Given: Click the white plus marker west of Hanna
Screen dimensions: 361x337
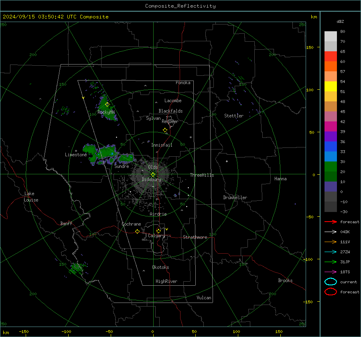Looking at the screenshot, I should point(227,161).
